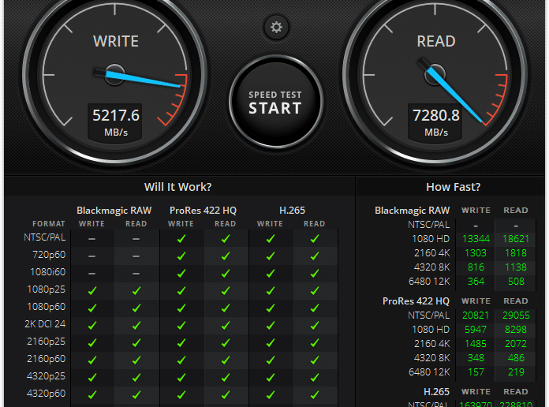Click the 4320p60 format row label

coord(47,394)
